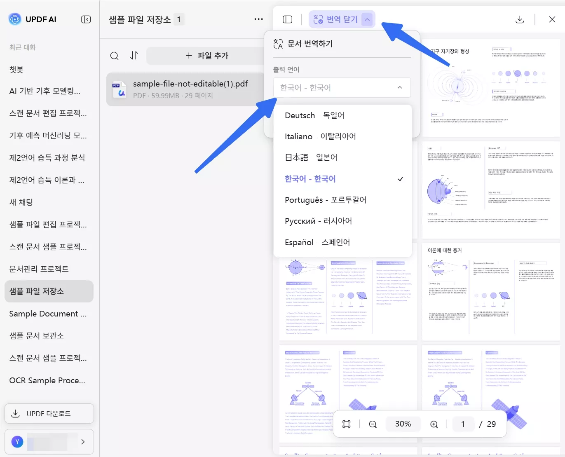Select the fit-to-page view icon
Image resolution: width=565 pixels, height=457 pixels.
346,424
